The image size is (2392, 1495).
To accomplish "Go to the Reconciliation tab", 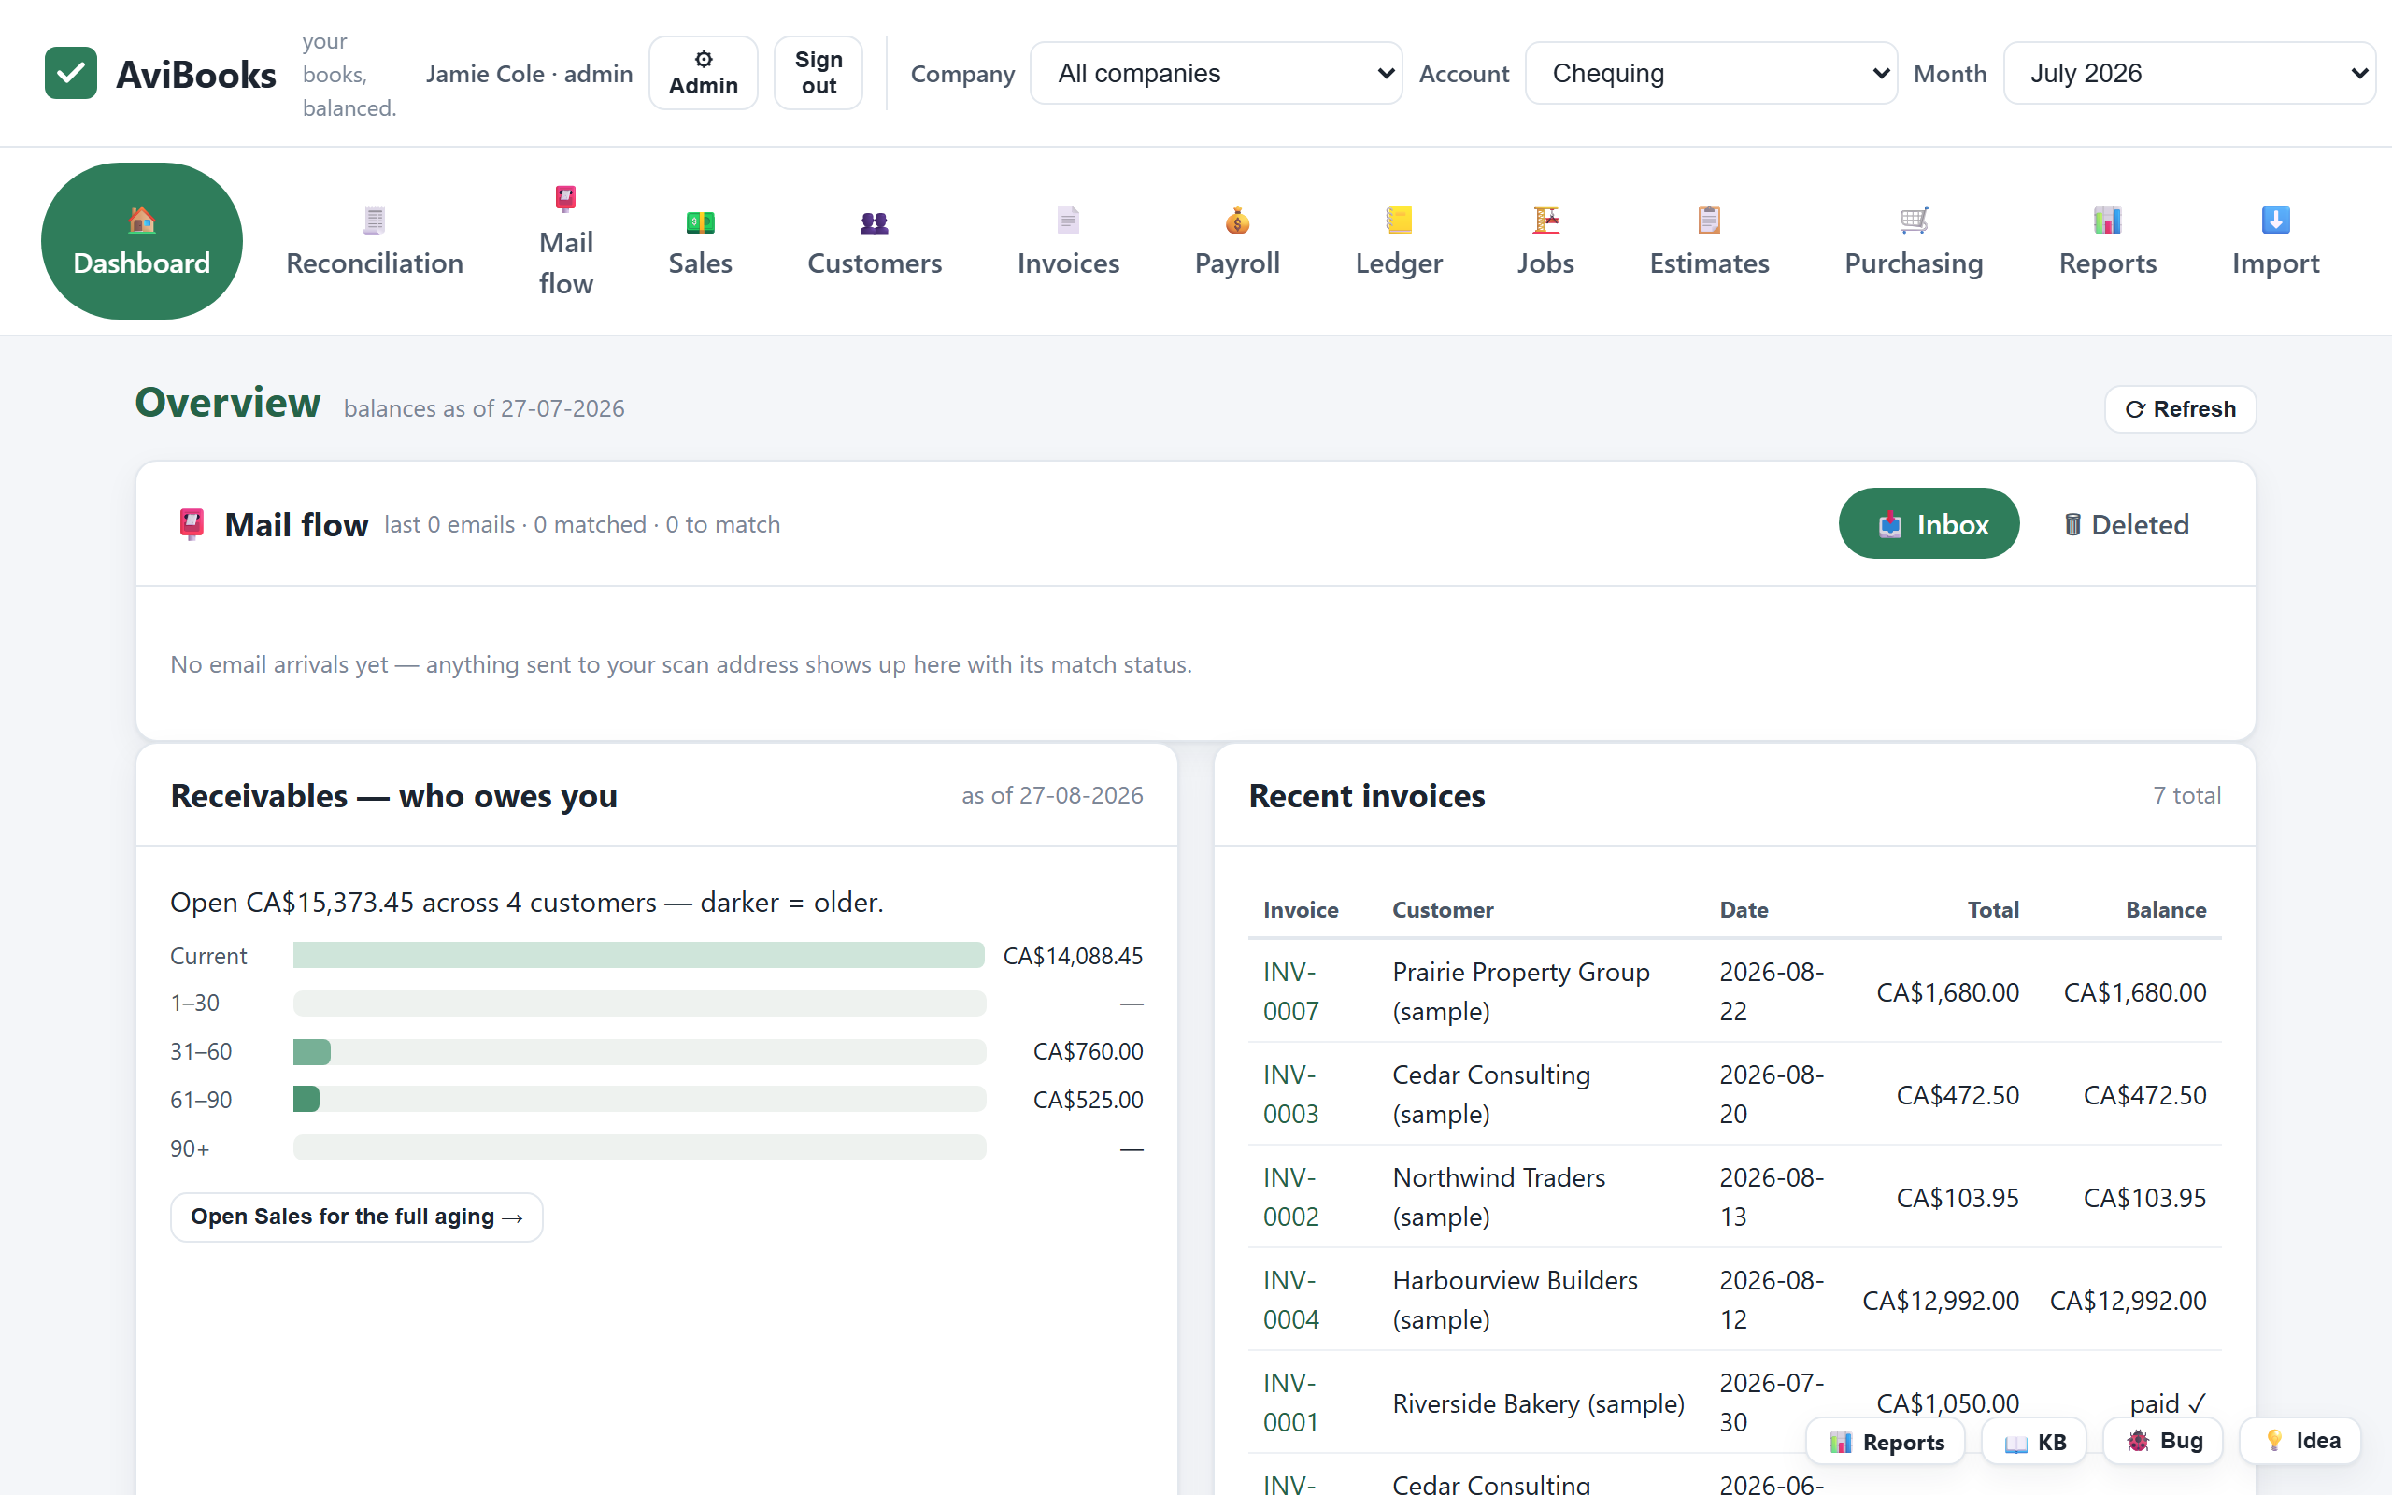I will [374, 241].
